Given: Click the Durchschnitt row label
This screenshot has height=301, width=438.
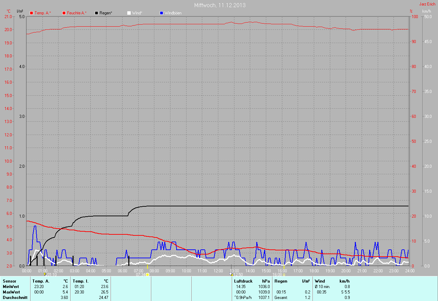Looking at the screenshot, I should pos(15,298).
